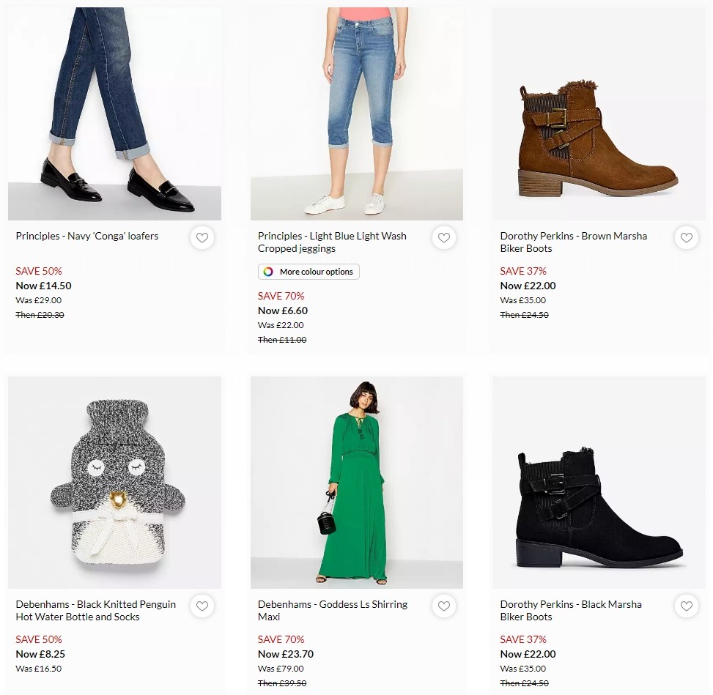Add Navy 'Conga' loafers to wishlist
This screenshot has width=713, height=695.
(x=202, y=237)
